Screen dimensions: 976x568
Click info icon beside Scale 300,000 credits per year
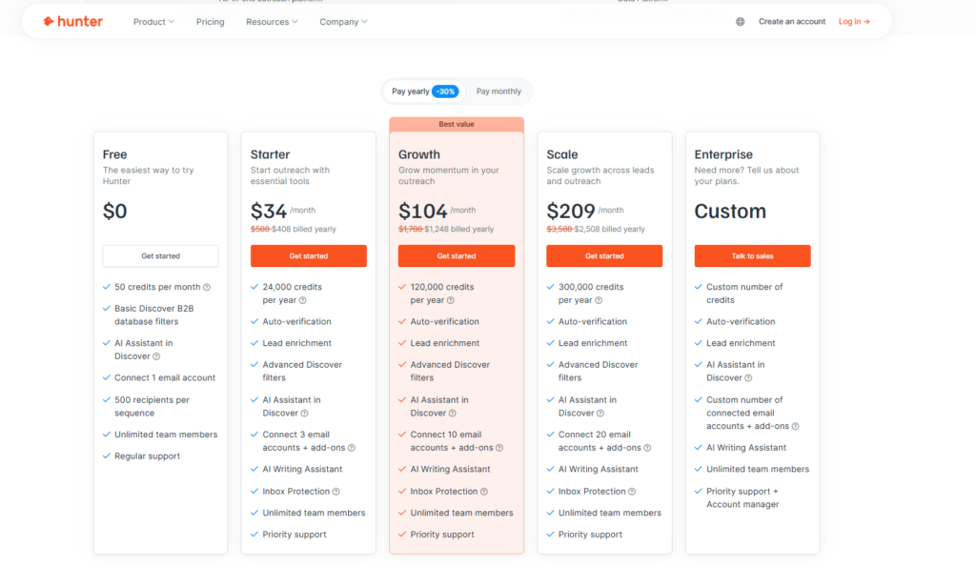click(599, 300)
